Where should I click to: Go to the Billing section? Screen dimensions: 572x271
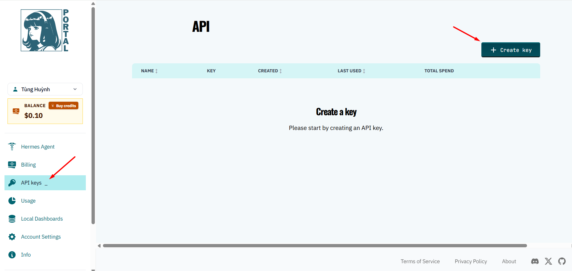(29, 165)
